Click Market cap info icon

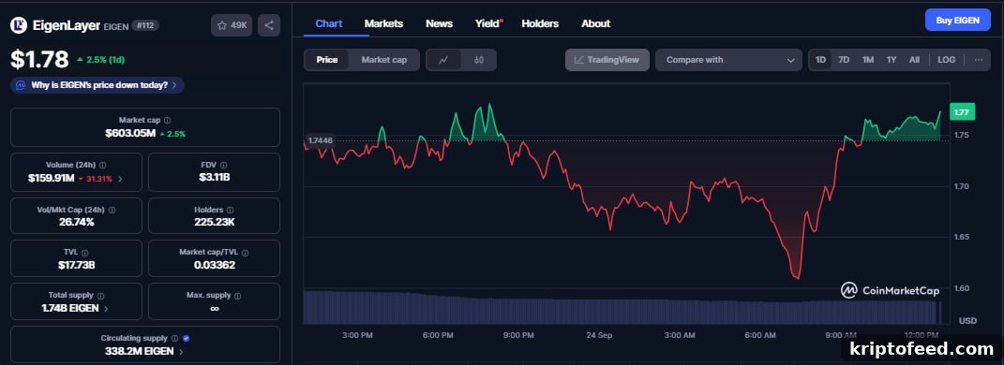[167, 120]
